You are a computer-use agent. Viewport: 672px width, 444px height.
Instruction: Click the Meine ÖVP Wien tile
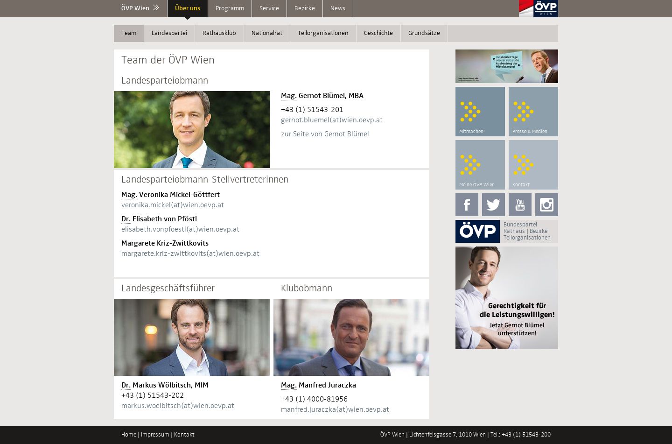click(x=480, y=165)
